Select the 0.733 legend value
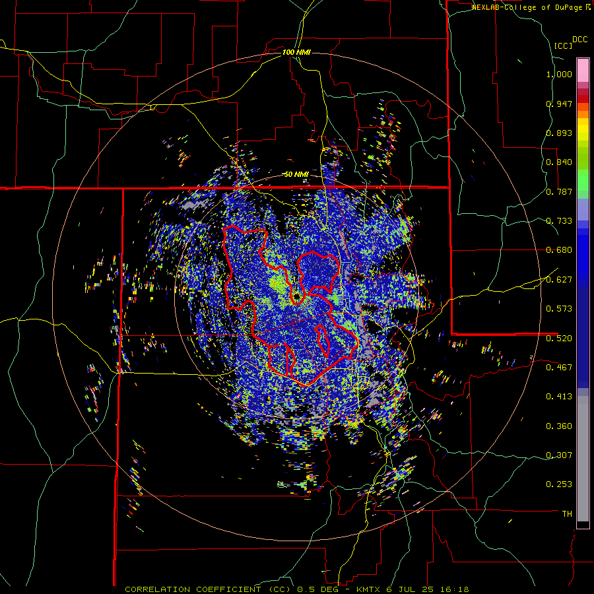 (x=559, y=221)
